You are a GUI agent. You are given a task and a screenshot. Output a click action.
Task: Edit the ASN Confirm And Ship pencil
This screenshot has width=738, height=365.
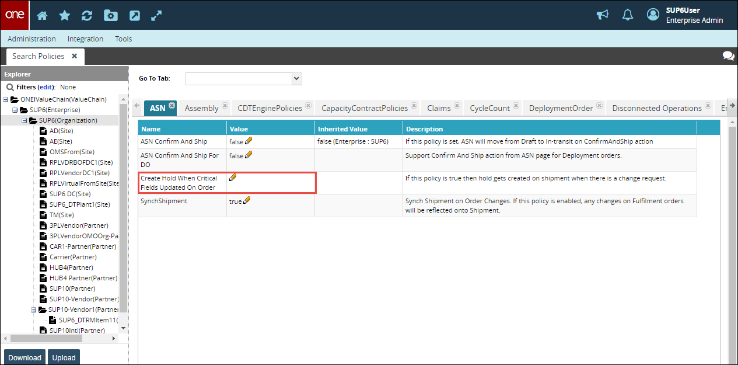pos(249,141)
